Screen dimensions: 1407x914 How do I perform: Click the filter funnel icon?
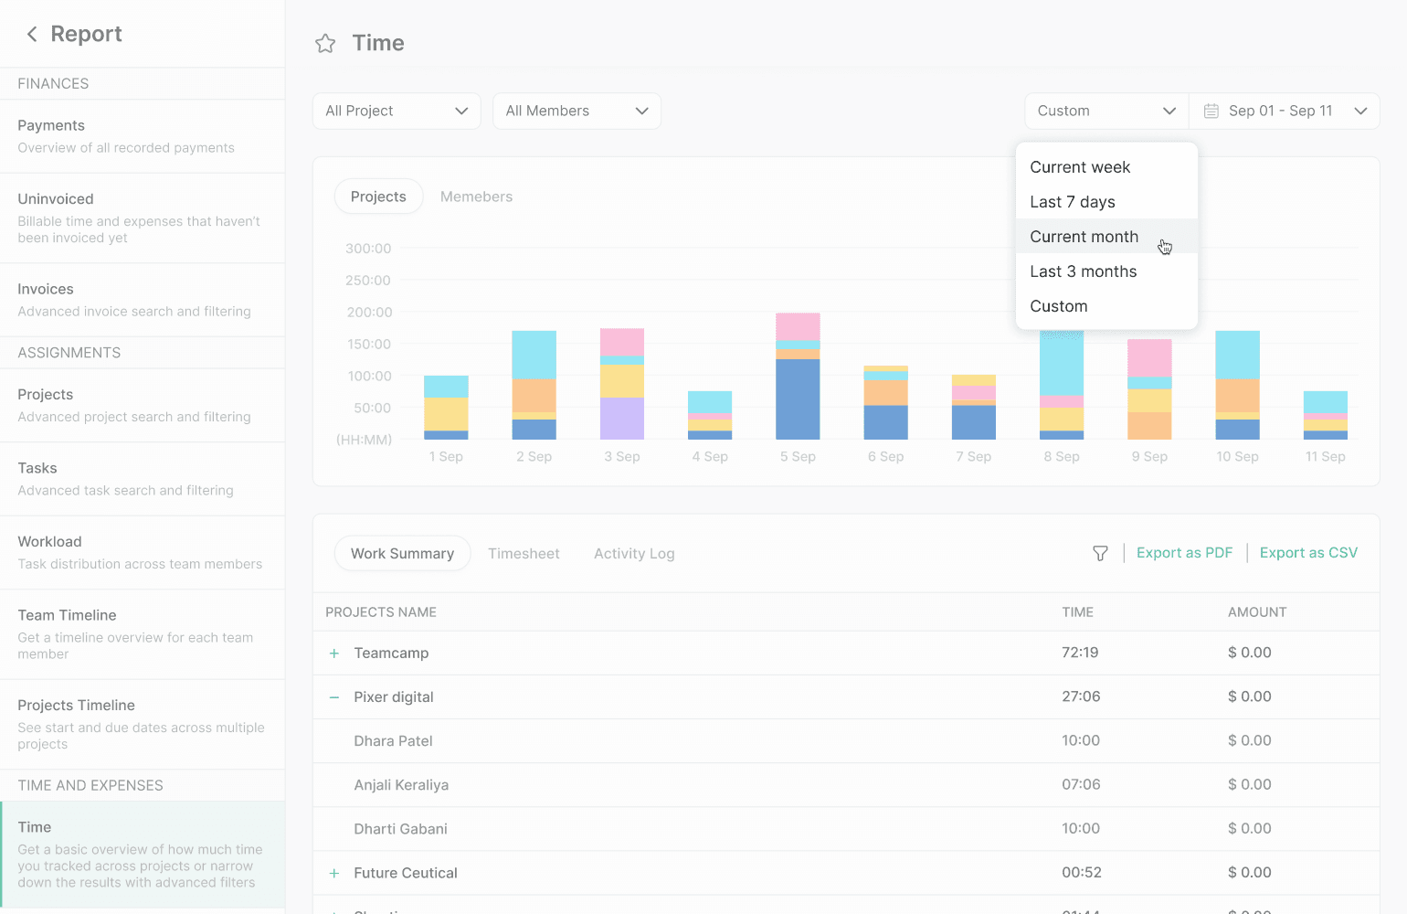coord(1100,554)
